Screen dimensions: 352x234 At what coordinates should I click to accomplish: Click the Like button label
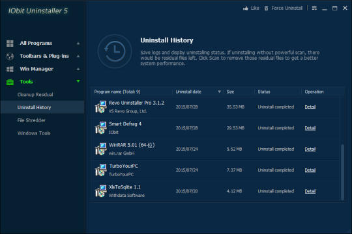pos(255,8)
